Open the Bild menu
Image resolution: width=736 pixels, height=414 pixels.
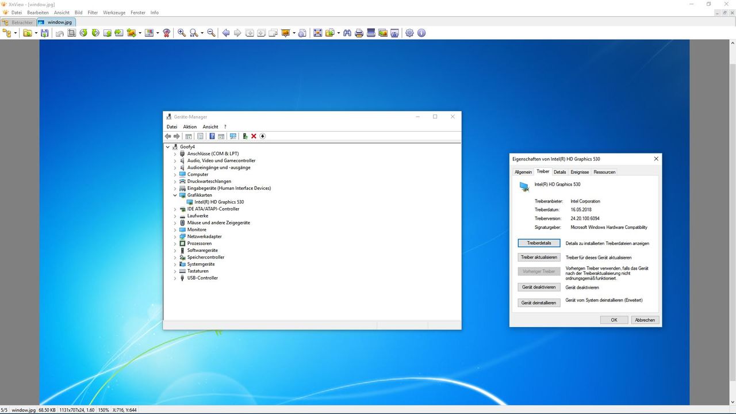tap(78, 12)
